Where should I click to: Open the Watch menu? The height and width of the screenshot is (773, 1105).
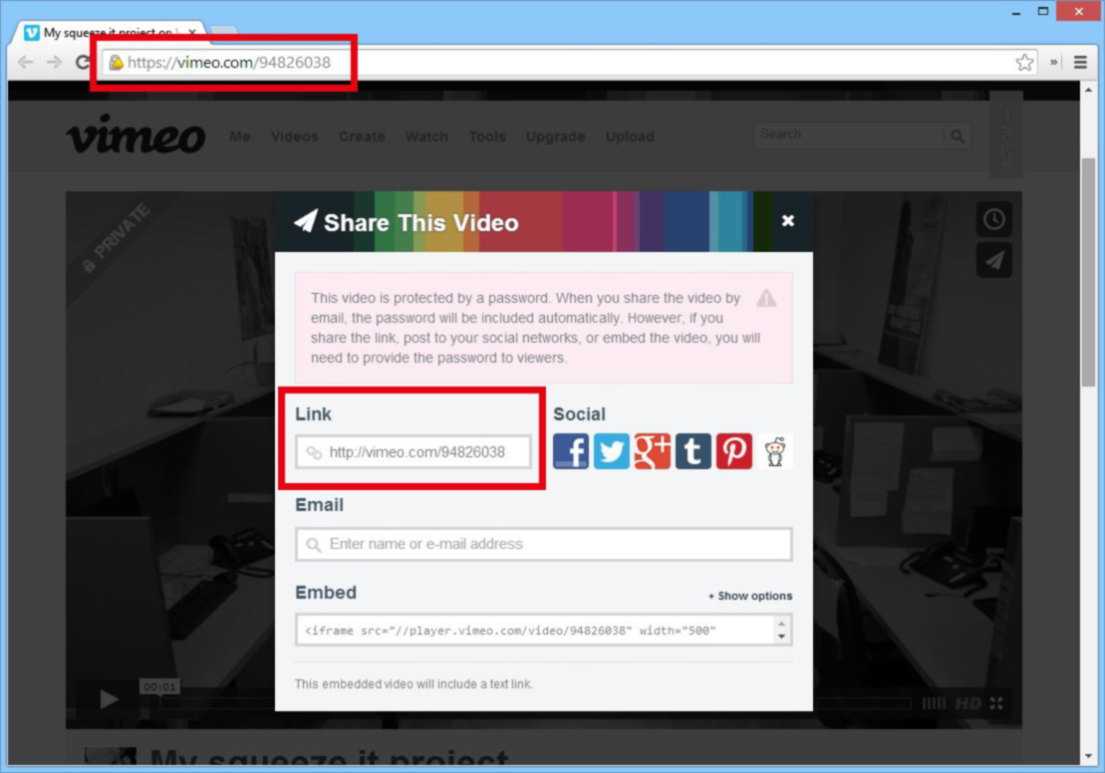[426, 136]
